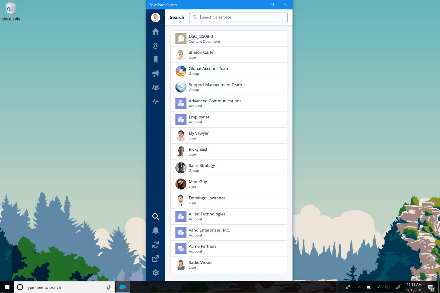Open the Chatter Home feed

coord(155,31)
